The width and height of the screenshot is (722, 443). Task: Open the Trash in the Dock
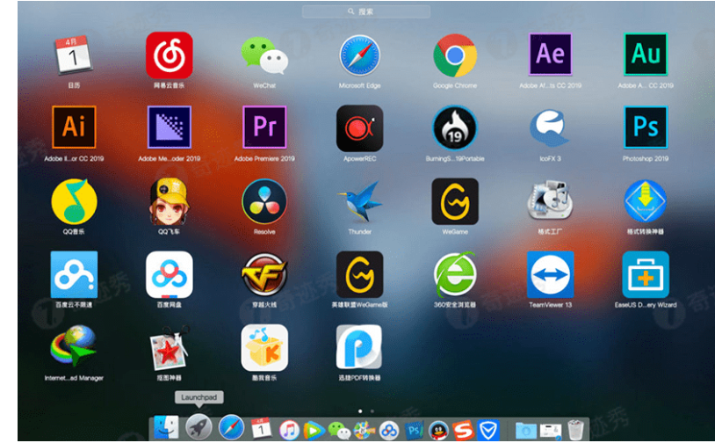(575, 430)
